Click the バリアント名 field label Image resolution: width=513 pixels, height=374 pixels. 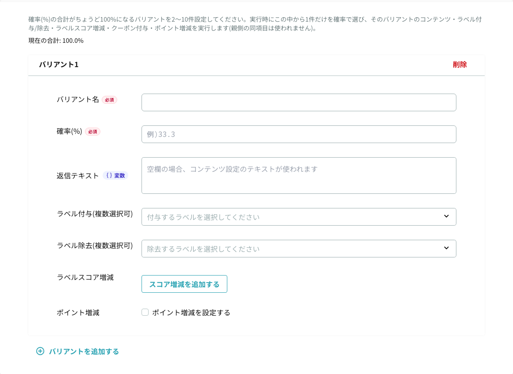pos(78,100)
